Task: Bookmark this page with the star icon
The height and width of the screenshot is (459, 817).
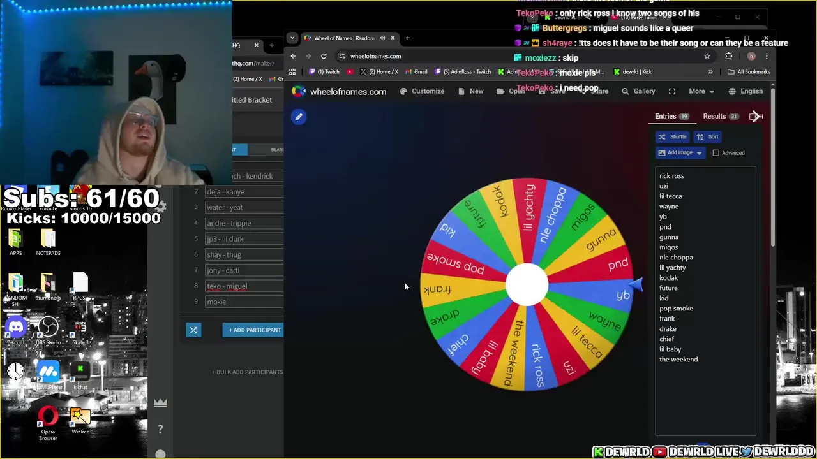Action: tap(707, 56)
